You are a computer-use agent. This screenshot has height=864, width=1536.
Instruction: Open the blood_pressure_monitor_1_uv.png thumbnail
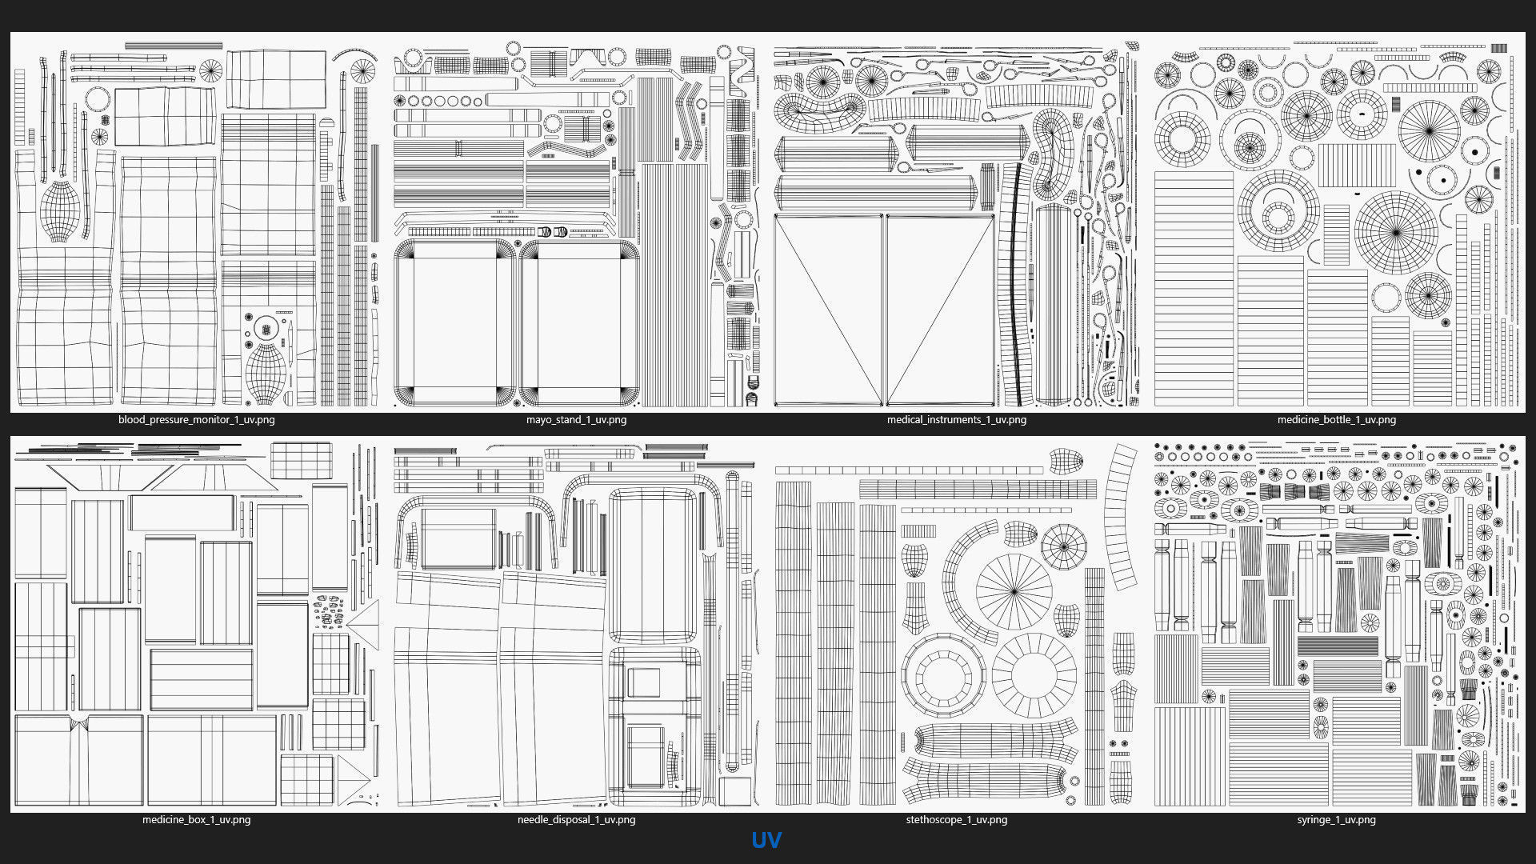pyautogui.click(x=197, y=222)
